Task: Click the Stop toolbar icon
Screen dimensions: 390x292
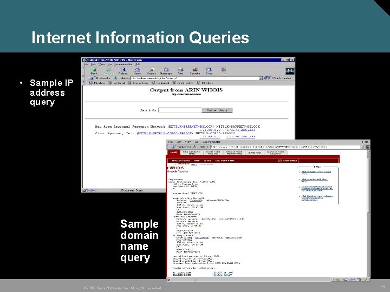Action: tap(223, 71)
